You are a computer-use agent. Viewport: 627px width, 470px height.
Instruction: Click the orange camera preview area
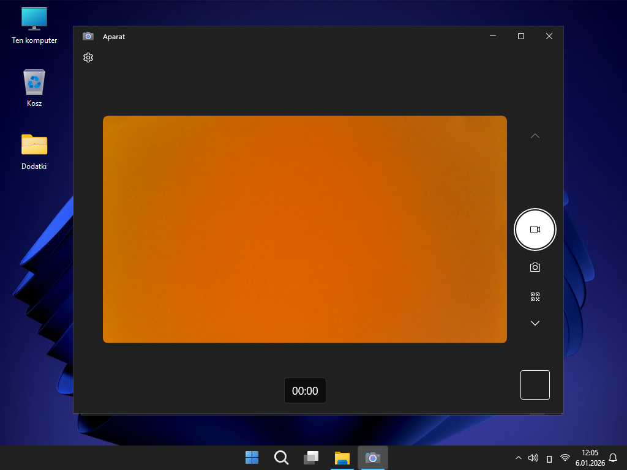(304, 229)
